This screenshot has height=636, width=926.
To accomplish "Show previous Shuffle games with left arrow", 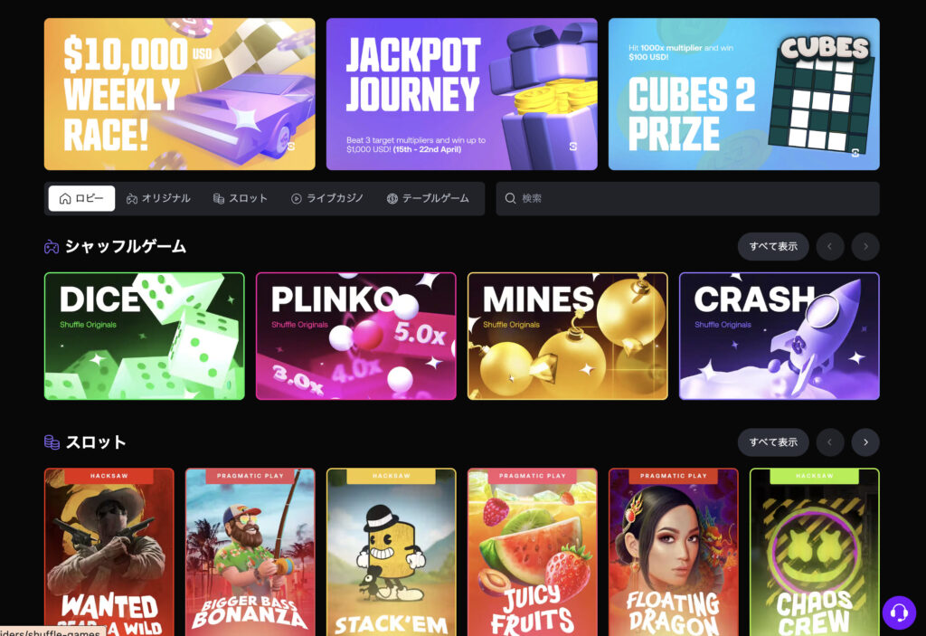I will point(830,246).
